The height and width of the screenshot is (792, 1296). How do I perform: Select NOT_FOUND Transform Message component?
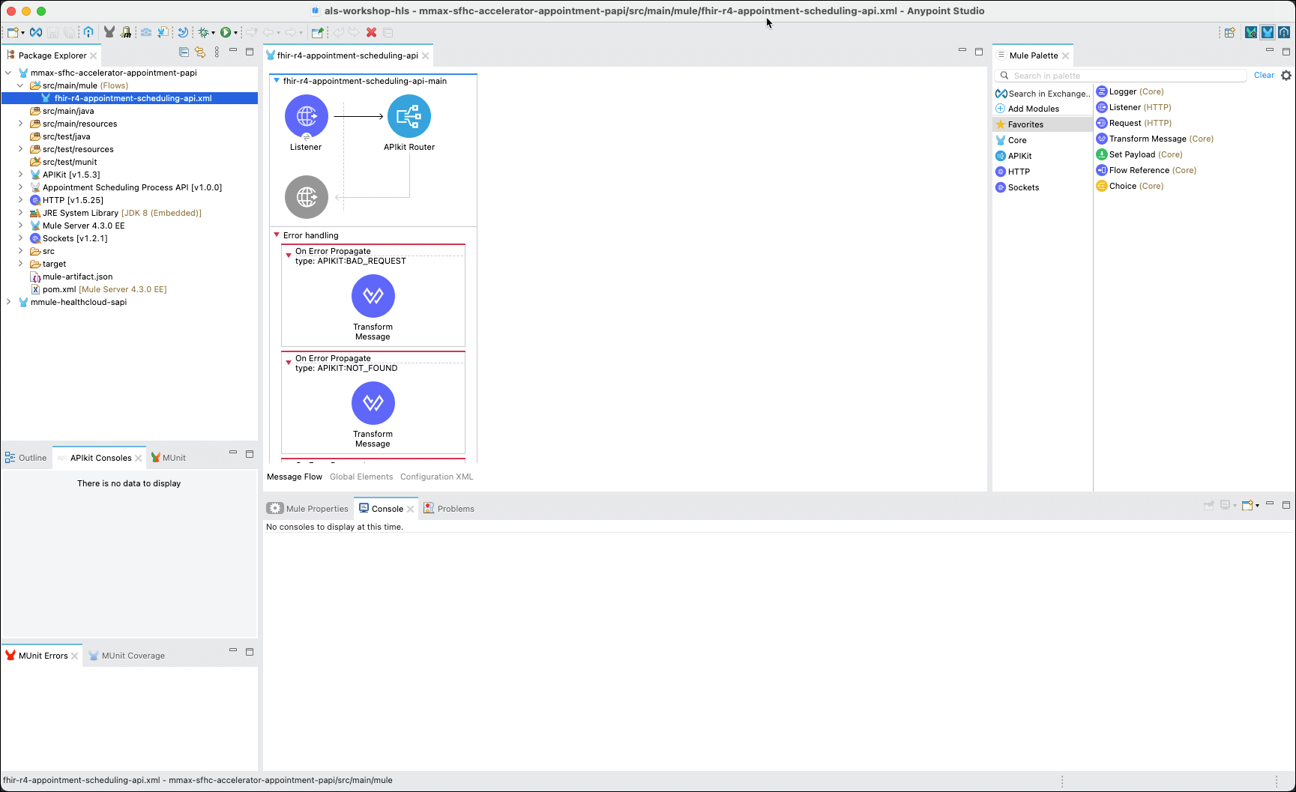click(x=373, y=403)
